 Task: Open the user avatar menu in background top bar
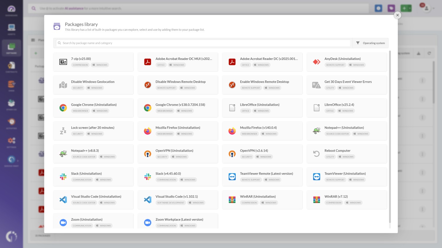click(426, 8)
